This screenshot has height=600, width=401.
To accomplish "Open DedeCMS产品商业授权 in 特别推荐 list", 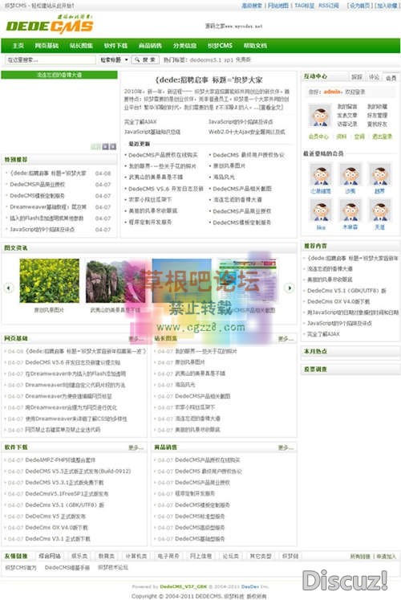I will coord(38,185).
